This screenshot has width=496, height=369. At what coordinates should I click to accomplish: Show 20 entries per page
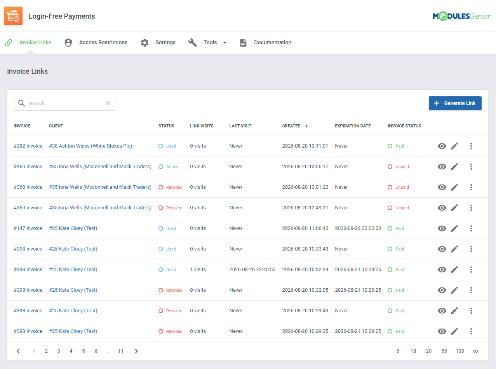coord(429,351)
